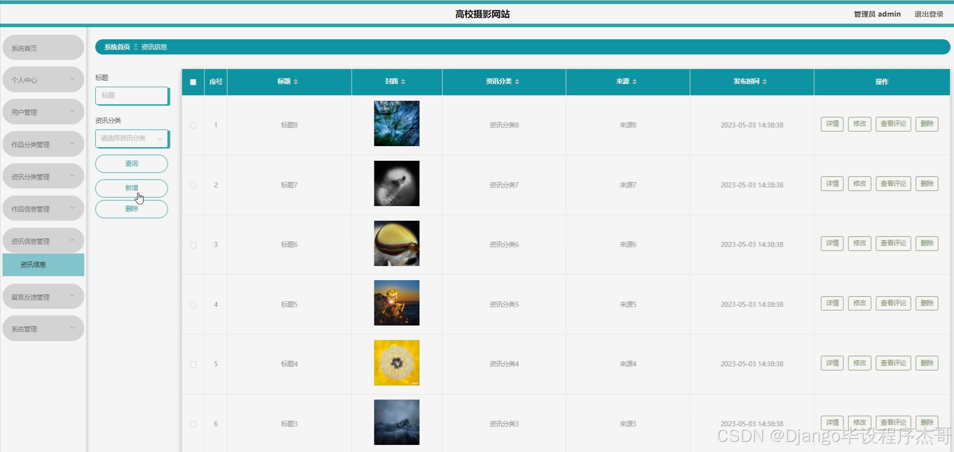Click the 管理员 admin account label

[877, 14]
